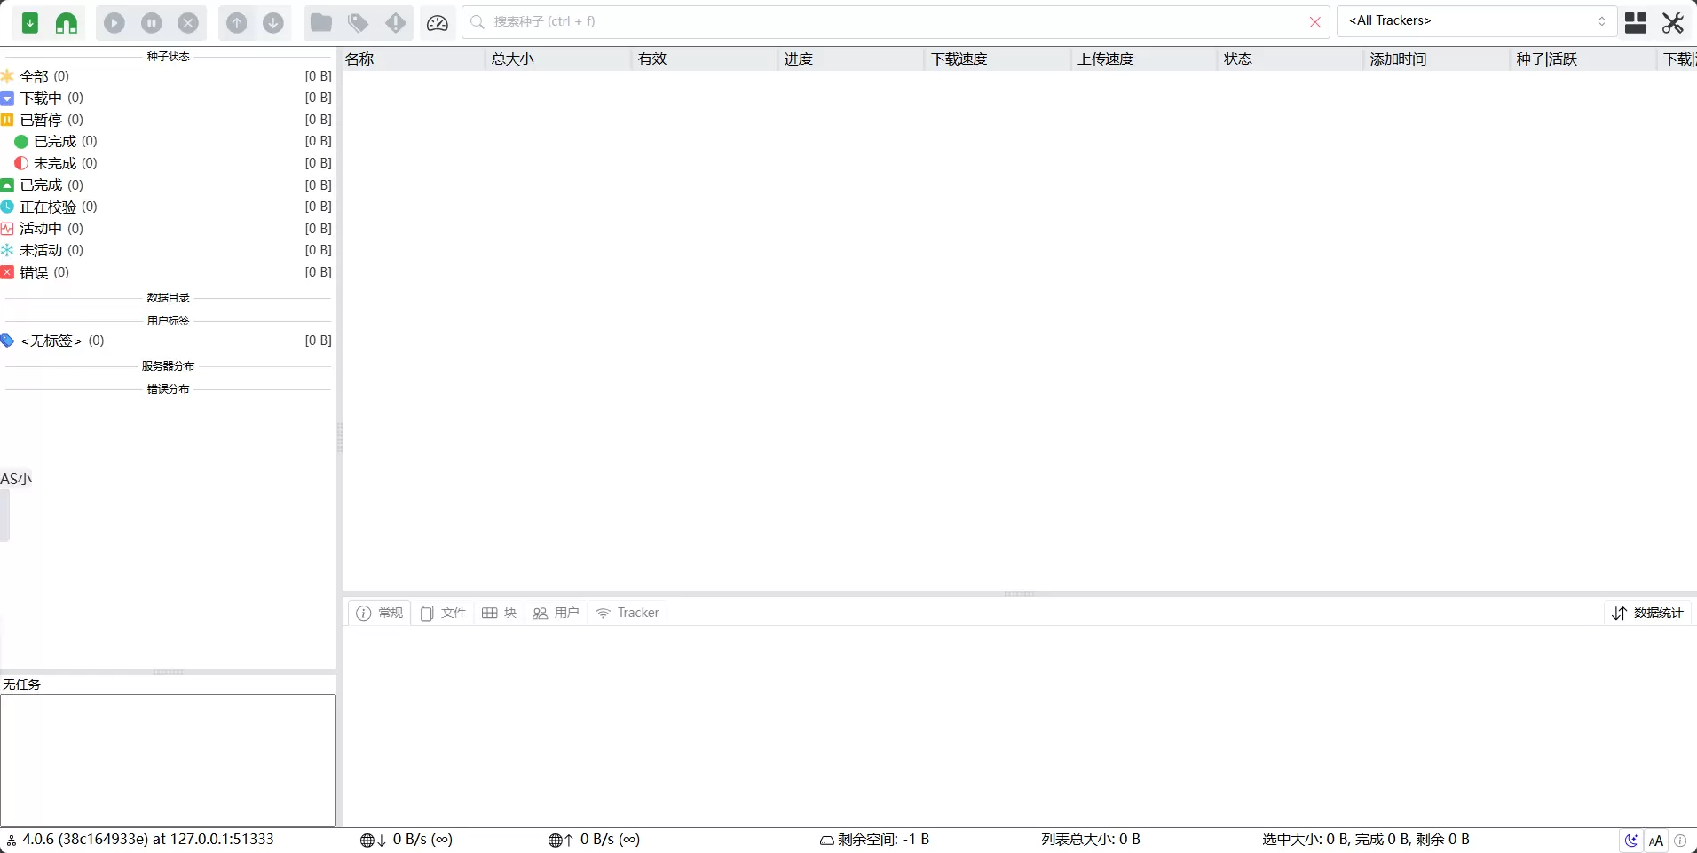
Task: Click the green magnet link icon
Action: coord(67,23)
